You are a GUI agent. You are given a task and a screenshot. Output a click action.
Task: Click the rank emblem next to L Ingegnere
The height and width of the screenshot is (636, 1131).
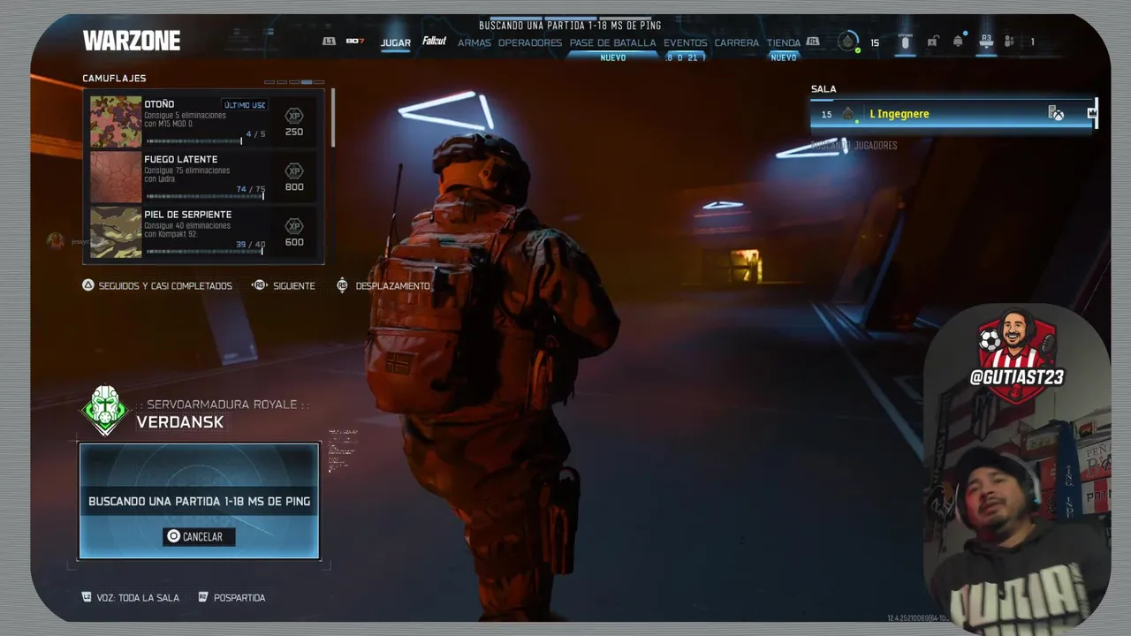pos(847,114)
